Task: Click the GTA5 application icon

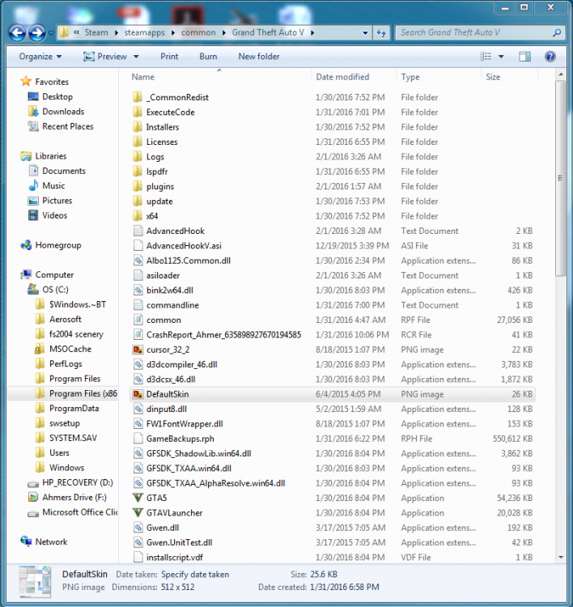Action: pos(138,498)
